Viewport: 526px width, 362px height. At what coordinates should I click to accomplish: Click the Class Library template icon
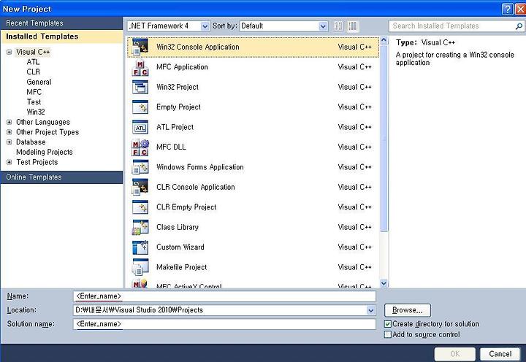click(x=140, y=227)
